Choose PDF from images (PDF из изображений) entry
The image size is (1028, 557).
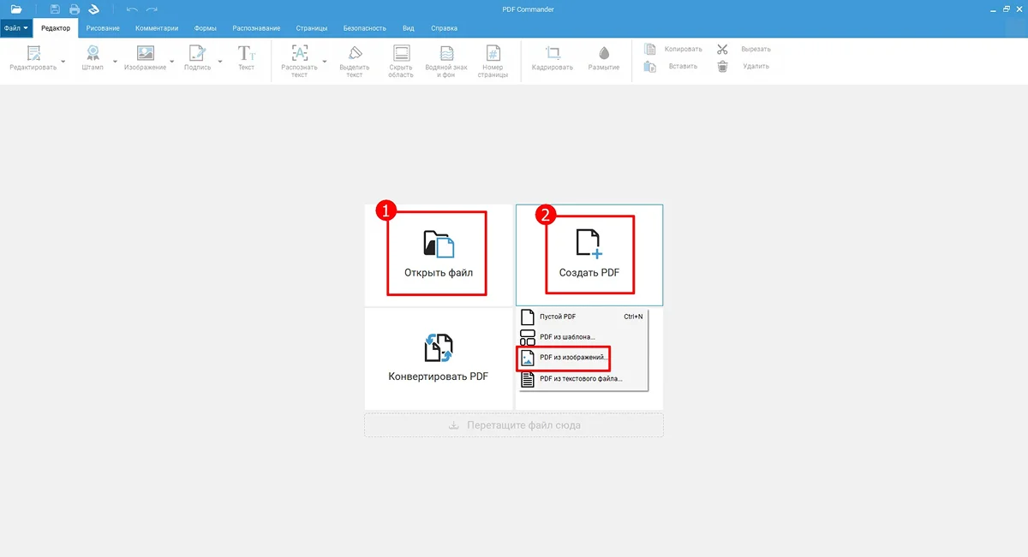pos(574,357)
